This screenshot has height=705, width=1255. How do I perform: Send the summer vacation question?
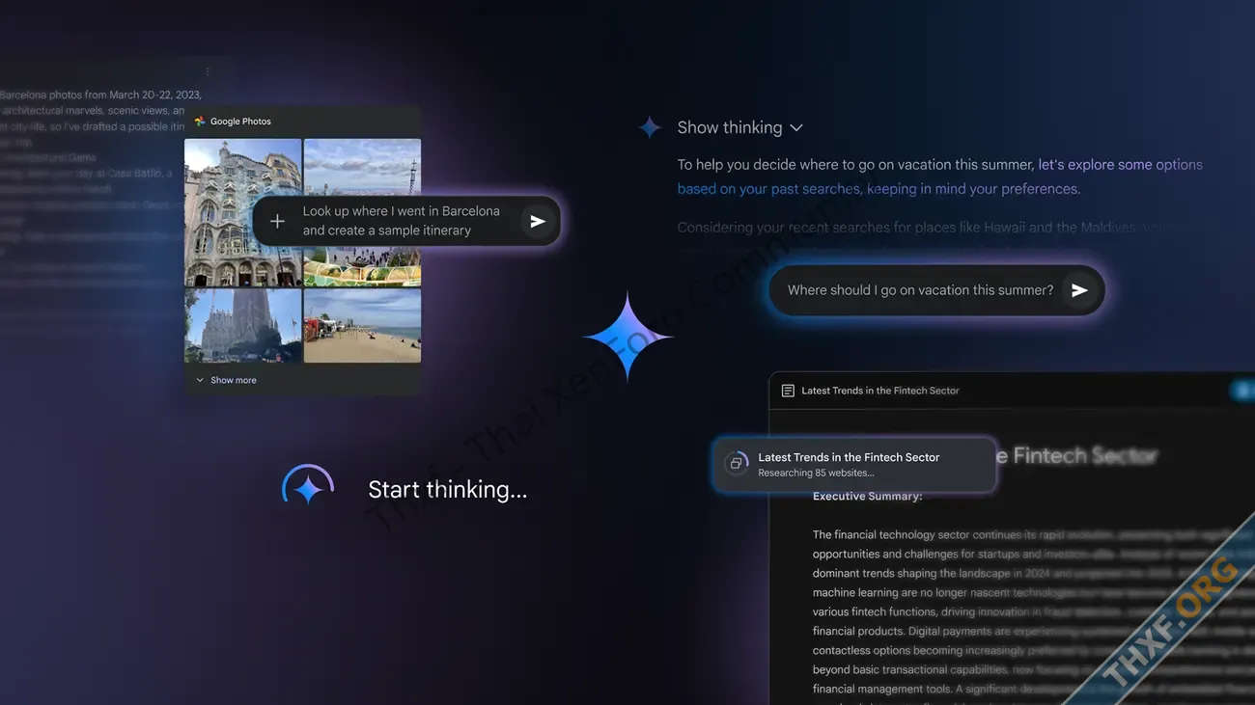pyautogui.click(x=1079, y=290)
